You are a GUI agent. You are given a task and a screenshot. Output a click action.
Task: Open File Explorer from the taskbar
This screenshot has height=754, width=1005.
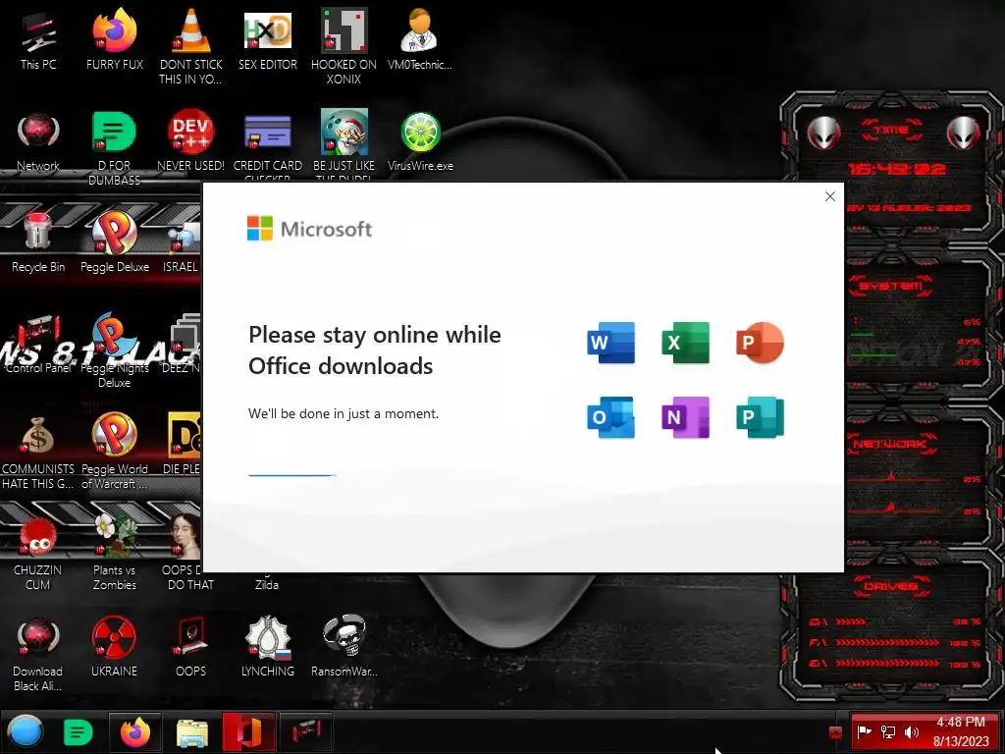tap(191, 732)
